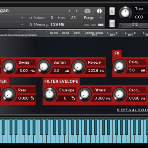Open the VIRTUALSOU... logo link
The image size is (148, 148).
tap(132, 110)
